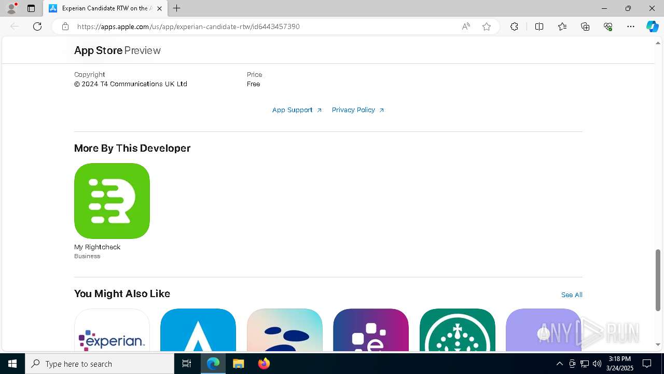Open the blue letter A app icon

coord(198,330)
